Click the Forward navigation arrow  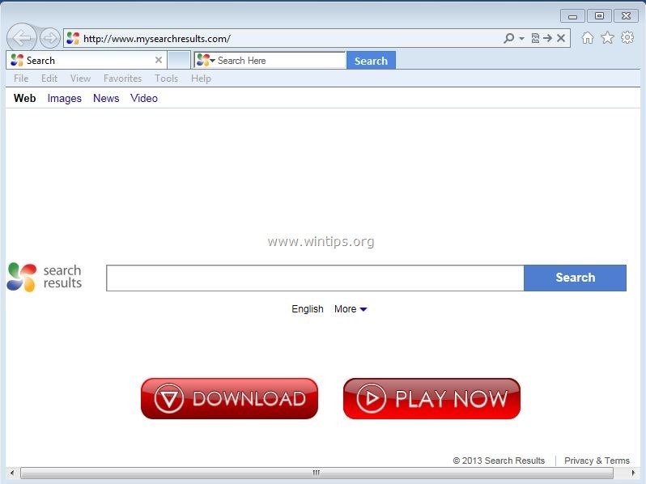click(50, 38)
